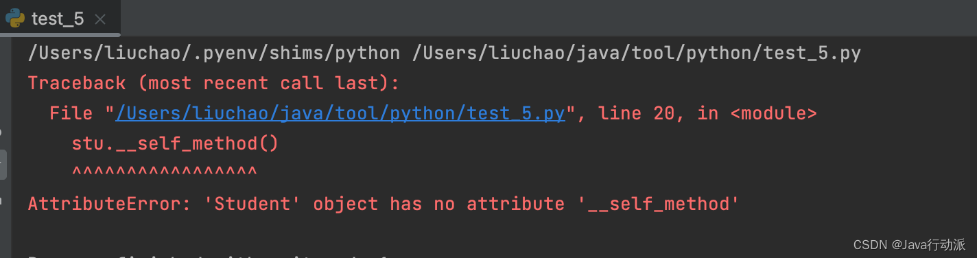Image resolution: width=977 pixels, height=258 pixels.
Task: Click the CSDN @Java行动派 watermark
Action: pyautogui.click(x=909, y=244)
